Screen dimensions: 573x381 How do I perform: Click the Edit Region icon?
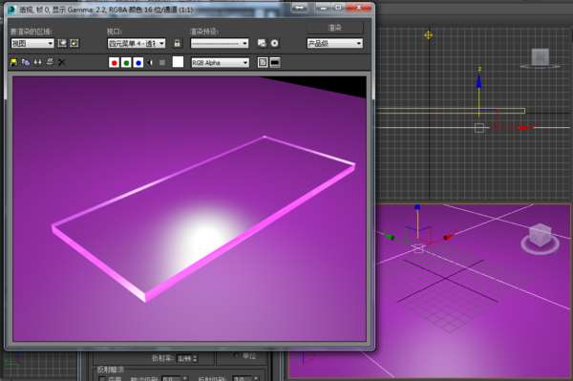pos(62,43)
